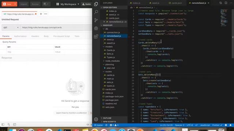Screen dimensions: 234x131
Task: Open the Extensions view
Action: click(x=96, y=36)
